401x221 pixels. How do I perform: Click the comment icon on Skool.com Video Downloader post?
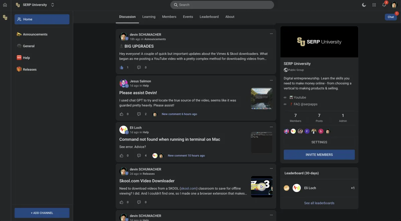139,202
